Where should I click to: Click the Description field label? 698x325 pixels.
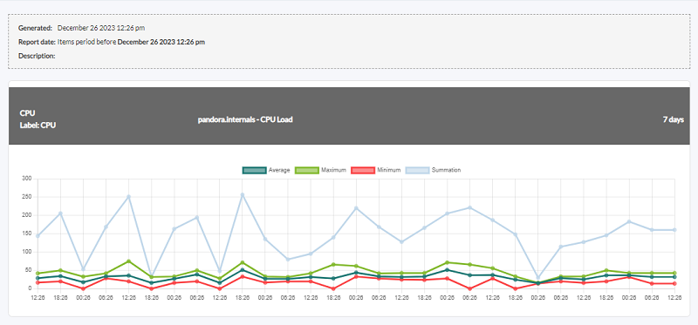tap(37, 56)
